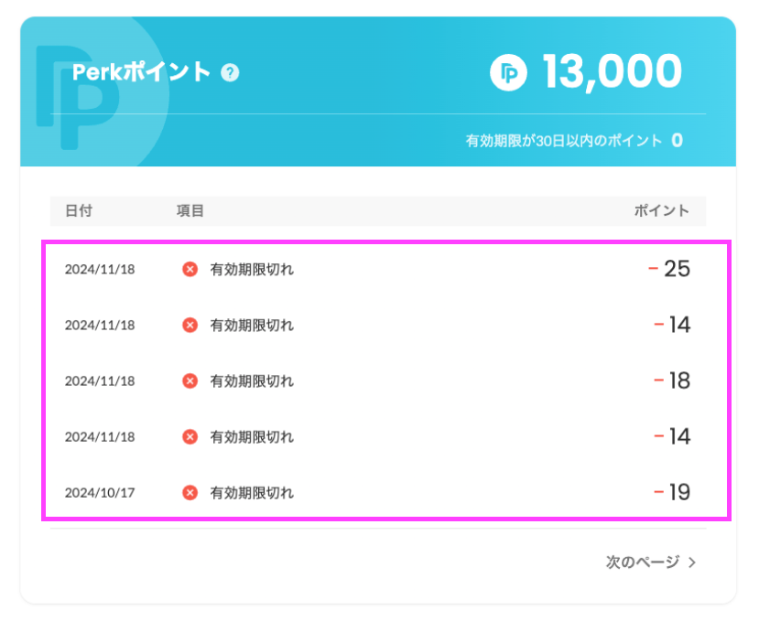Click the -25 point value
The height and width of the screenshot is (621, 759).
pyautogui.click(x=669, y=270)
